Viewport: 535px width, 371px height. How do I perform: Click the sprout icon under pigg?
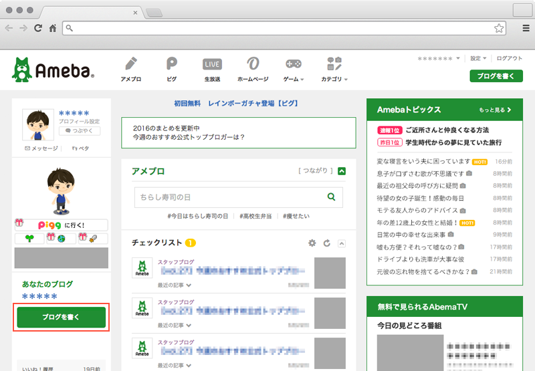29,239
